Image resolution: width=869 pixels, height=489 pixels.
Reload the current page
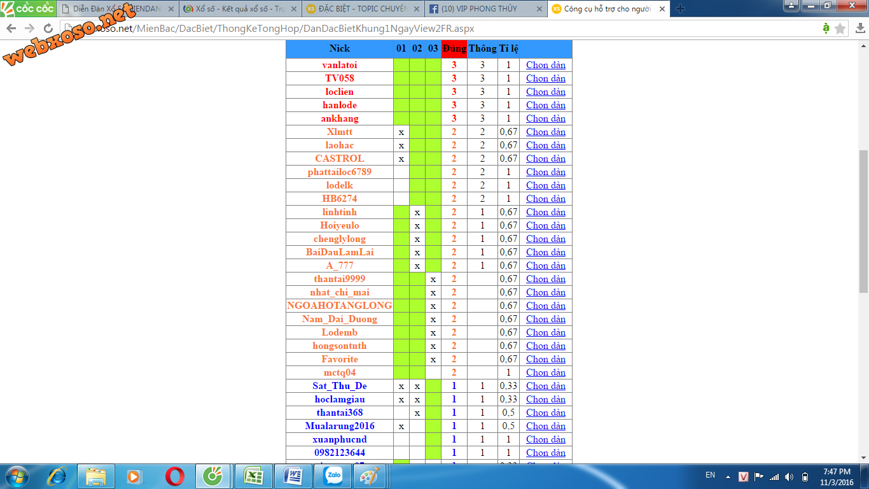[x=48, y=29]
